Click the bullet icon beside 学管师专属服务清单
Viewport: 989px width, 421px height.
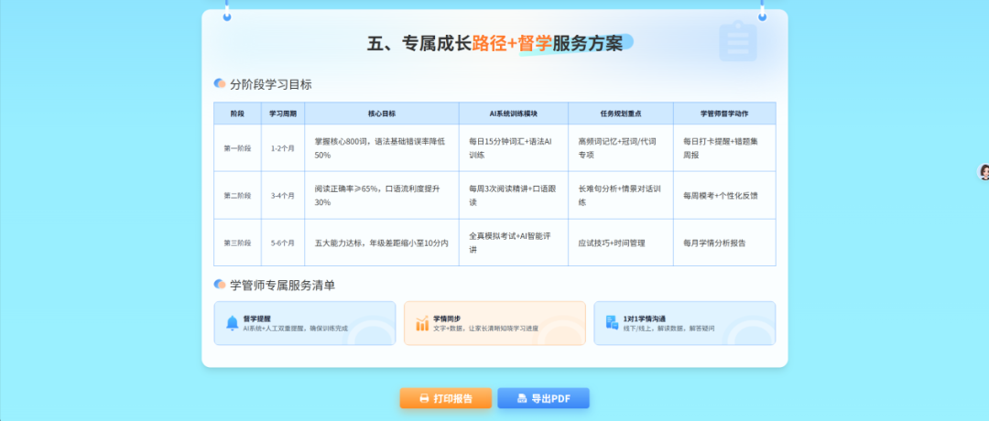click(220, 285)
